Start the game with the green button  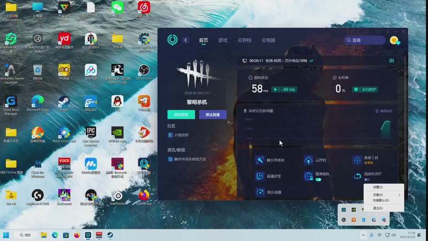tap(181, 115)
